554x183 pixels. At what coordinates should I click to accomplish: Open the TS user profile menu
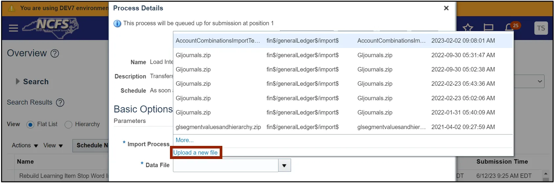point(541,28)
